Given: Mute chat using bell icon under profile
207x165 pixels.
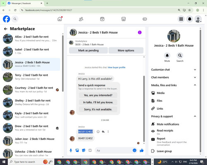Looking at the screenshot, I should click(167, 56).
